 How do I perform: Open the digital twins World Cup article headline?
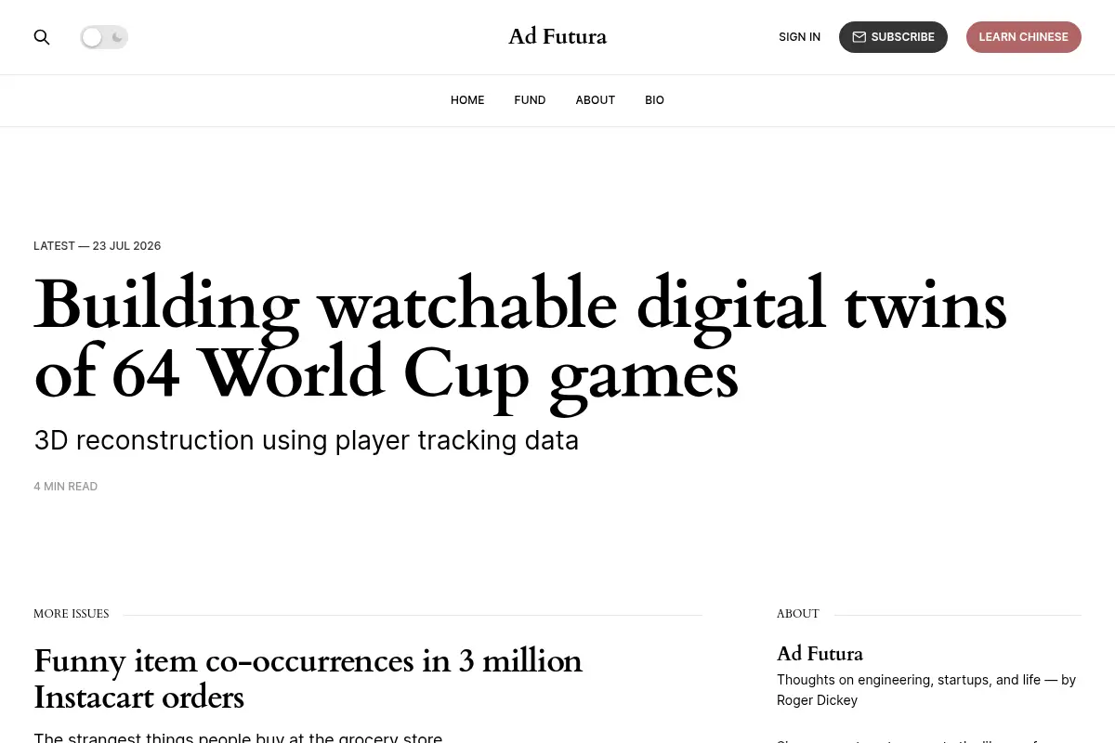click(520, 340)
